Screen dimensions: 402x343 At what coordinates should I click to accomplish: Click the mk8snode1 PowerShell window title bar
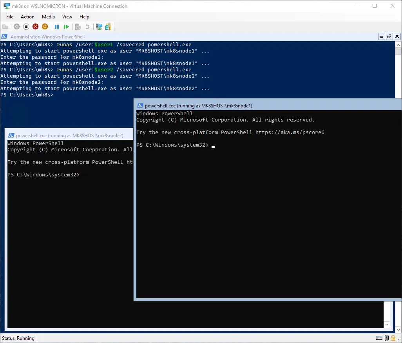235,105
